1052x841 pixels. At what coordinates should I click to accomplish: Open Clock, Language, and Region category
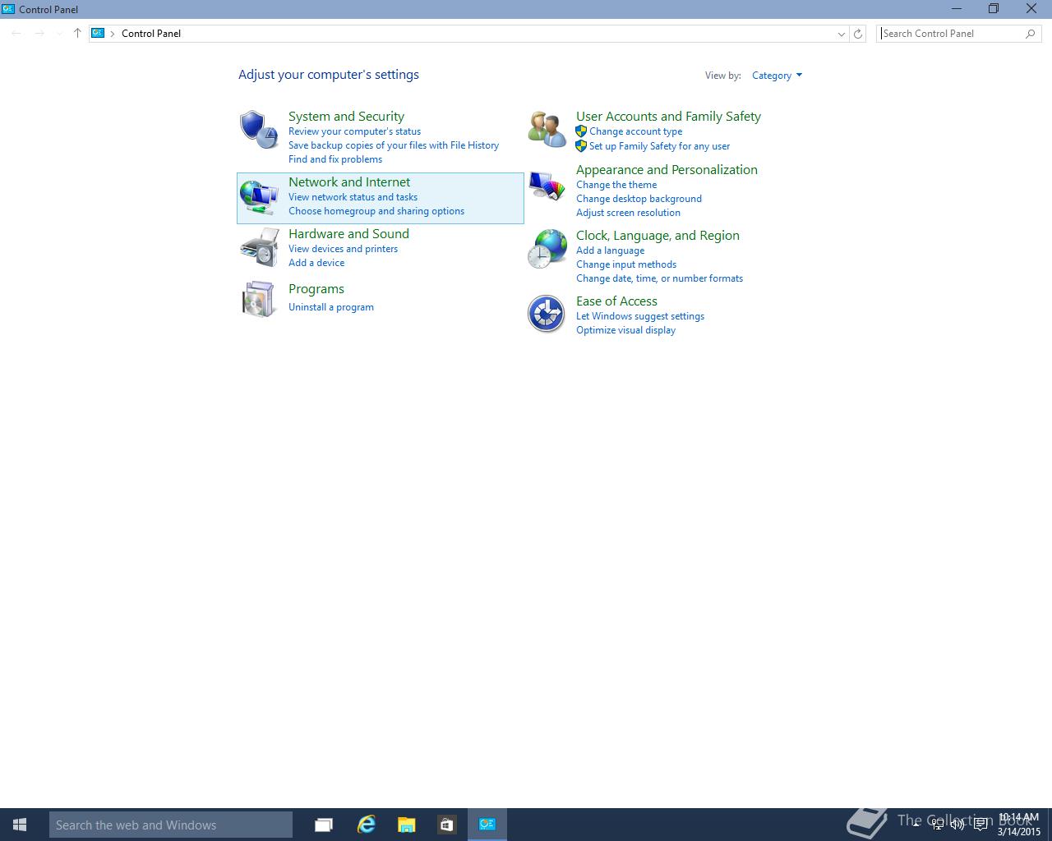pyautogui.click(x=657, y=236)
